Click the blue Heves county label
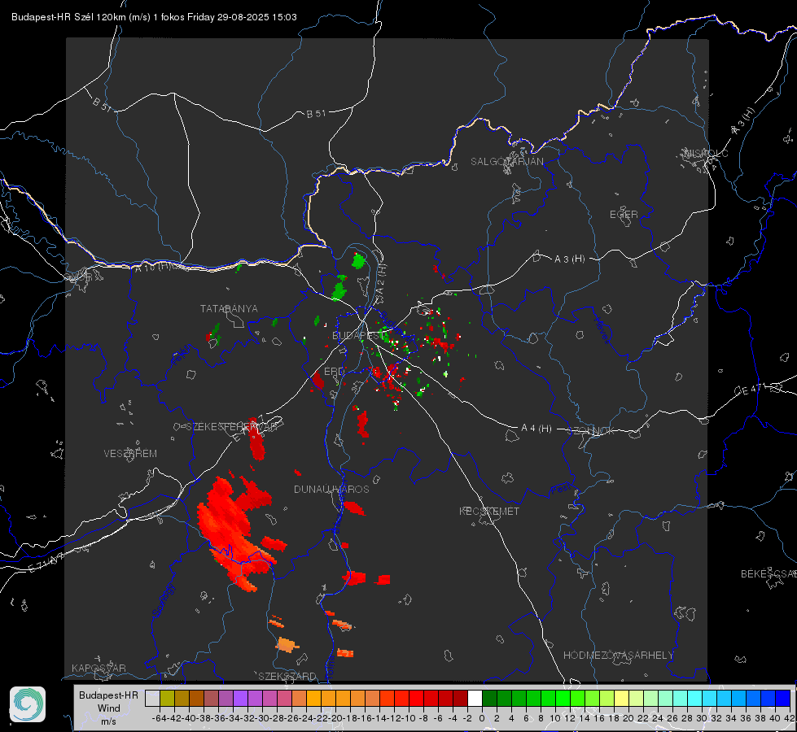The width and height of the screenshot is (797, 732). click(x=602, y=330)
